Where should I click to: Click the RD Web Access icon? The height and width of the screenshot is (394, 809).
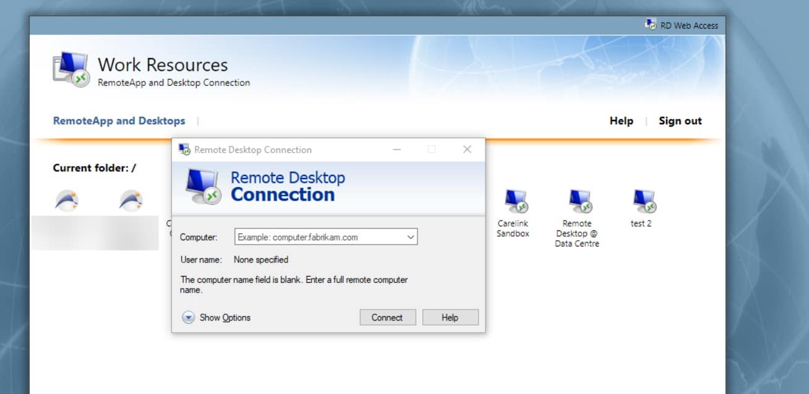(651, 25)
